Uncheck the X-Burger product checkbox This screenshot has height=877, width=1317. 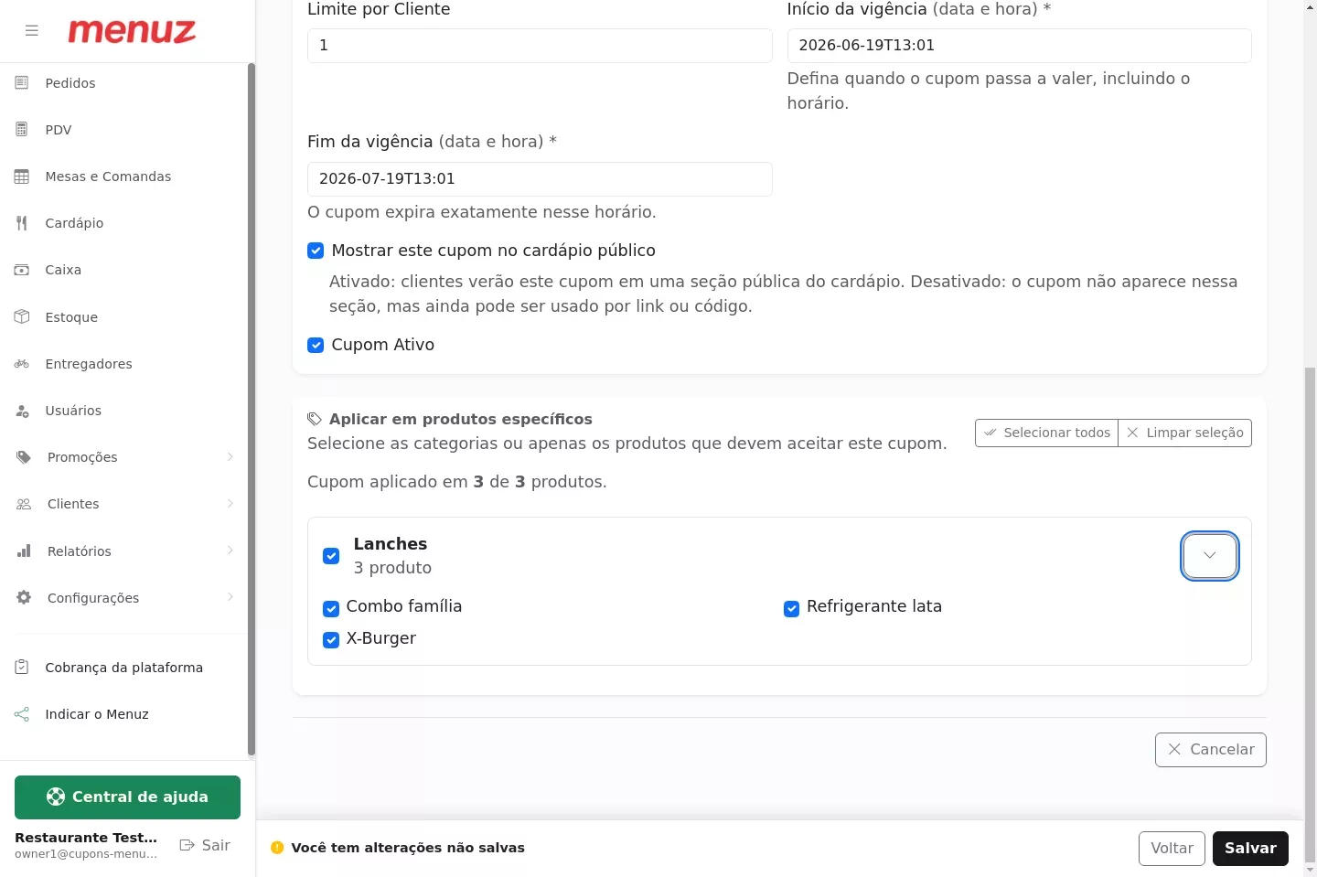tap(331, 640)
